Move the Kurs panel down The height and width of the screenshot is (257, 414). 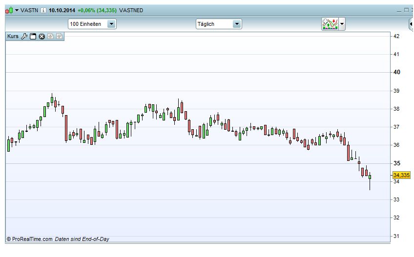[x=50, y=36]
